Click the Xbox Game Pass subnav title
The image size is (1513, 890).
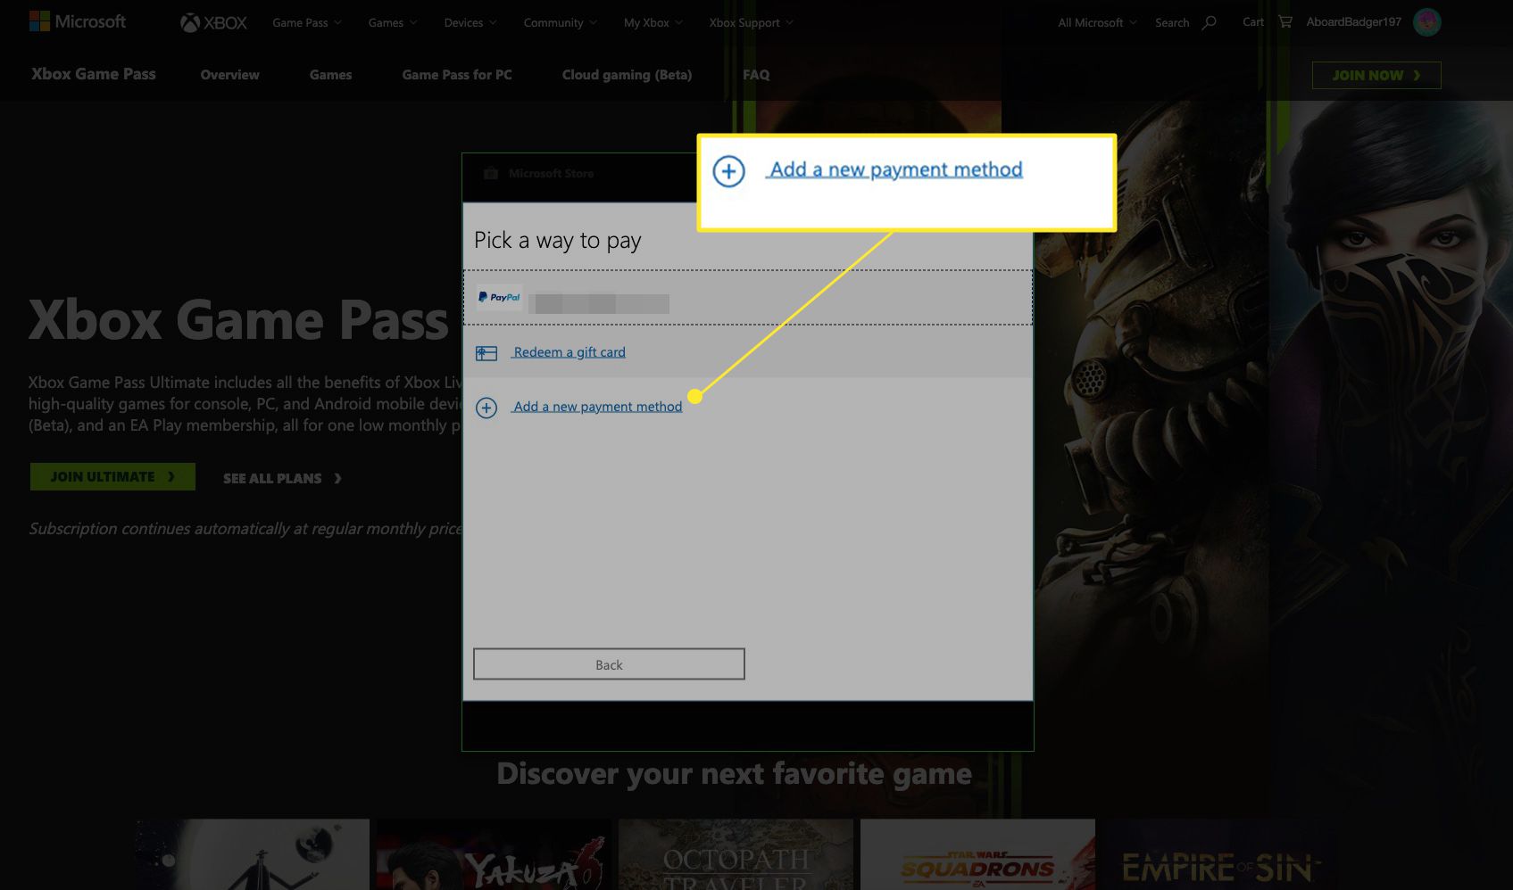click(94, 74)
